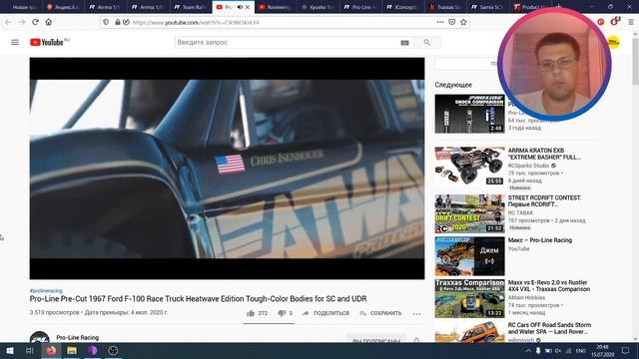Click the Pocket save icon in address bar
Viewport: 639px width, 359px height.
pyautogui.click(x=451, y=22)
